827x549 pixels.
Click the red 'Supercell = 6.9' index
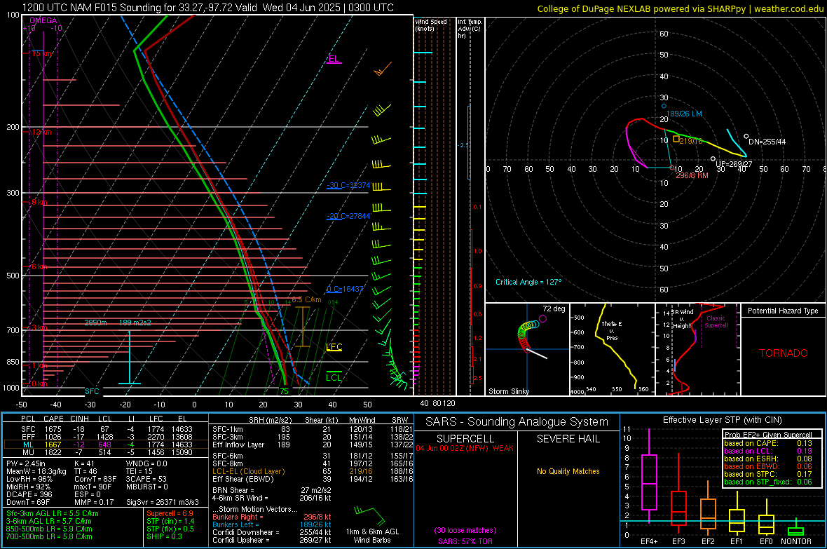(170, 513)
